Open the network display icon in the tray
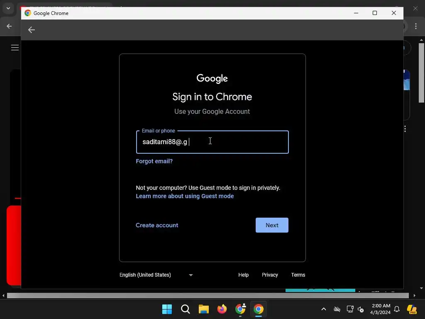 tap(350, 309)
